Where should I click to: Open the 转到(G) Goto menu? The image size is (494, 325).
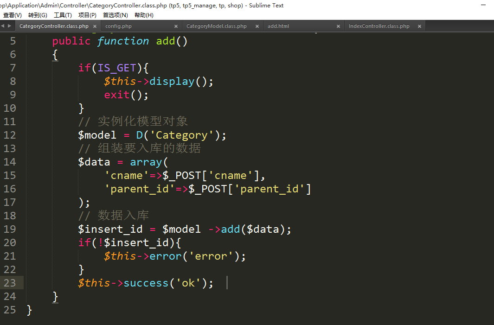[x=38, y=15]
